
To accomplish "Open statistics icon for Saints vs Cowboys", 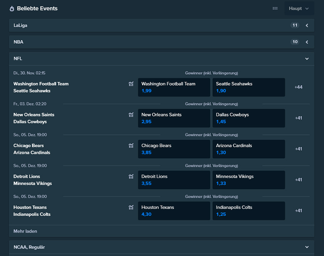I will [131, 115].
